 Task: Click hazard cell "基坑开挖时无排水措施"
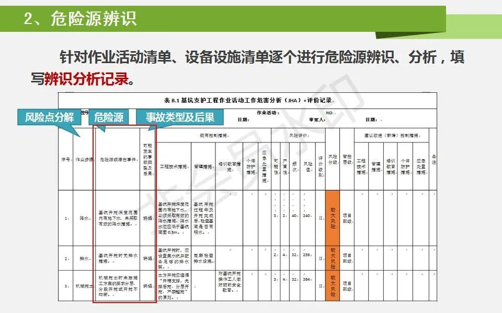pos(118,258)
